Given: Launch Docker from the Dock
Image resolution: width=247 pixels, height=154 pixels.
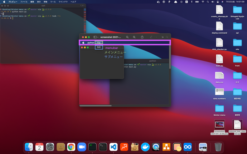Looking at the screenshot, I should pos(145,147).
